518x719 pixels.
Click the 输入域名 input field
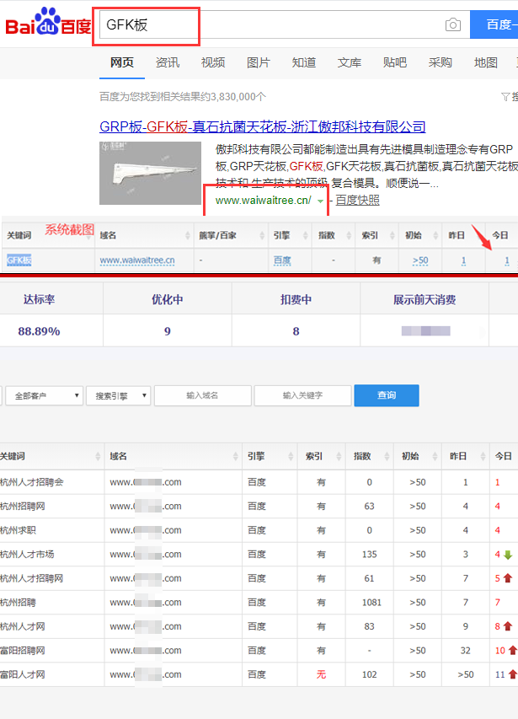pos(203,395)
